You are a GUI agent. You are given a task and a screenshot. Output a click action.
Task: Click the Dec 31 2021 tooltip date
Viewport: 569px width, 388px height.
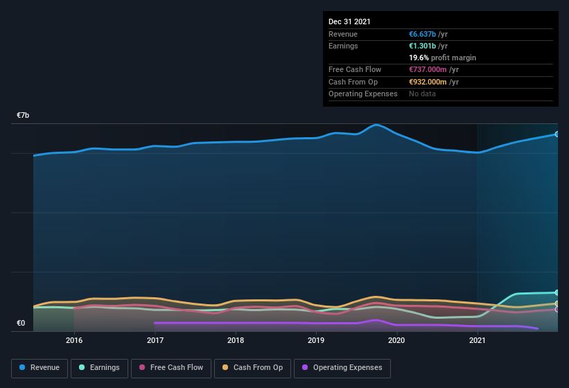tap(349, 21)
